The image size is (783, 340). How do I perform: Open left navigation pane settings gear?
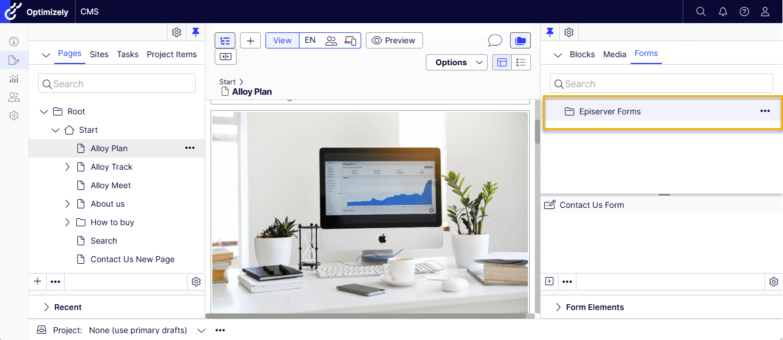(177, 32)
